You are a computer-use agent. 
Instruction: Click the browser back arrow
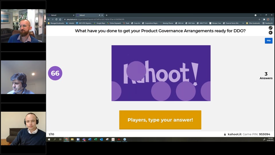49,19
